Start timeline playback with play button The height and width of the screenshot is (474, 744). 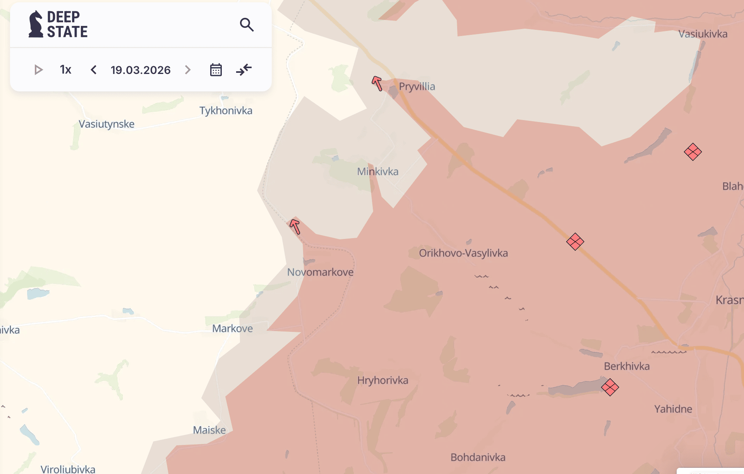[38, 70]
